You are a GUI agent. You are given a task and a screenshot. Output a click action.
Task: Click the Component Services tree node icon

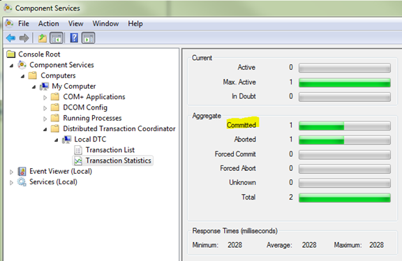22,65
